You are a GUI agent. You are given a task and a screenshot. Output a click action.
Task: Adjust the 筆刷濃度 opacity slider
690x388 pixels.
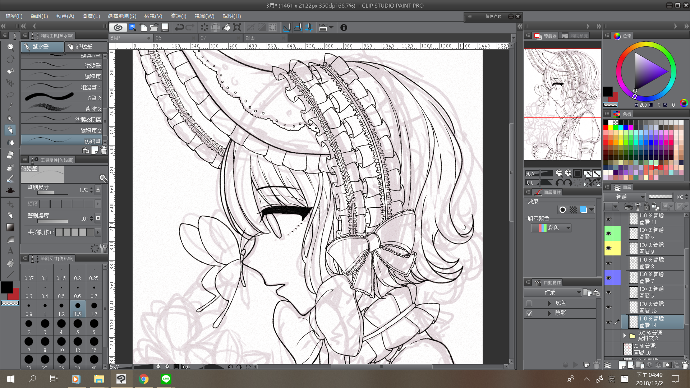click(53, 221)
